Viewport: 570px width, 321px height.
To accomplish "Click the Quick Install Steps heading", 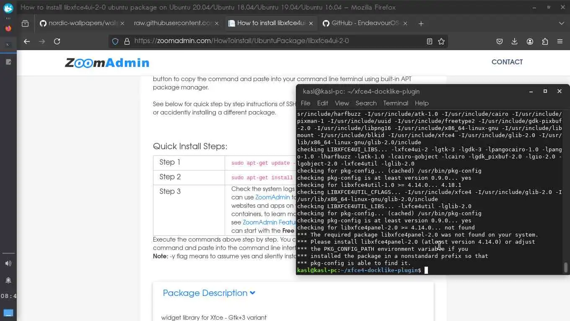I will pyautogui.click(x=190, y=146).
